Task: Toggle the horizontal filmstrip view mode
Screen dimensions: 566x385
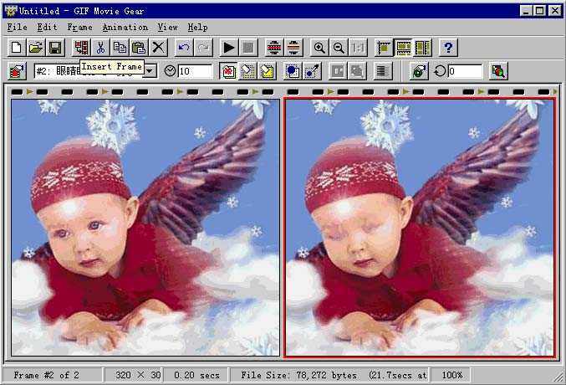Action: point(403,48)
